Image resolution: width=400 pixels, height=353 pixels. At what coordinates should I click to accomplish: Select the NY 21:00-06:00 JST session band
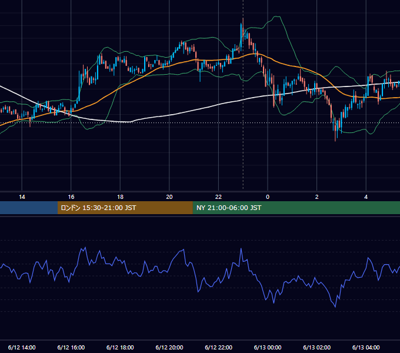(296, 208)
